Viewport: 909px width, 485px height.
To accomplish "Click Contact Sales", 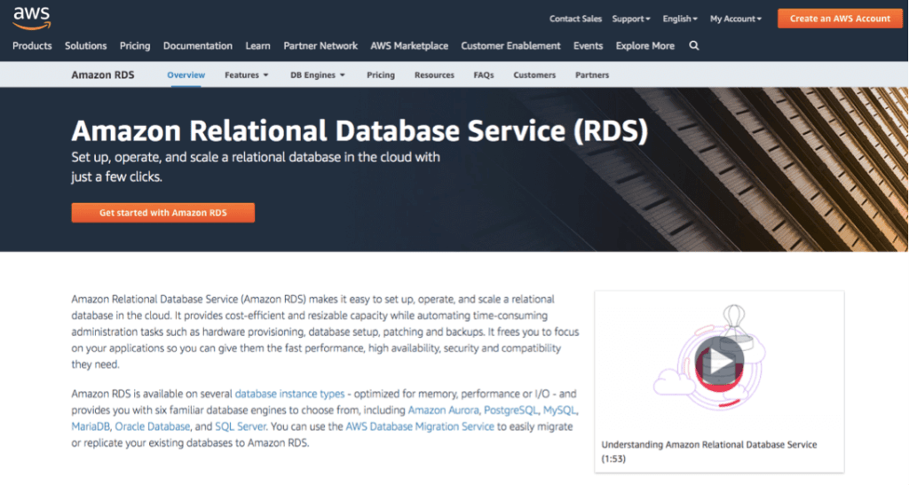I will coord(575,19).
